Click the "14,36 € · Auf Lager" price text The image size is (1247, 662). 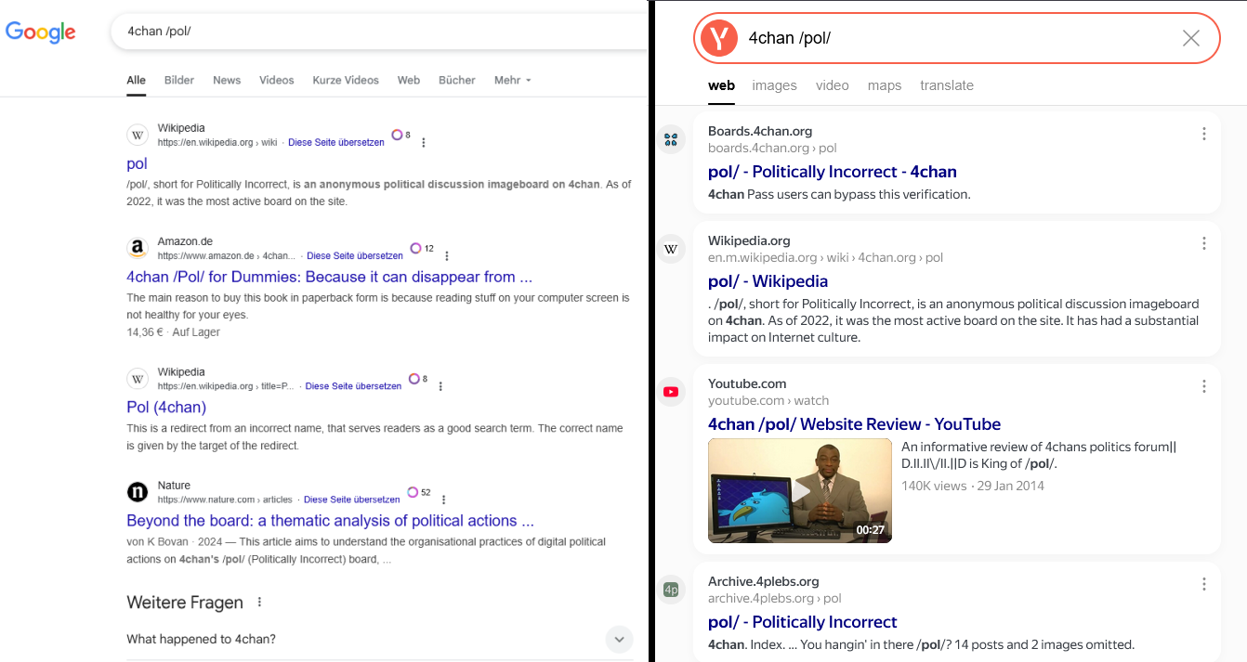point(174,332)
